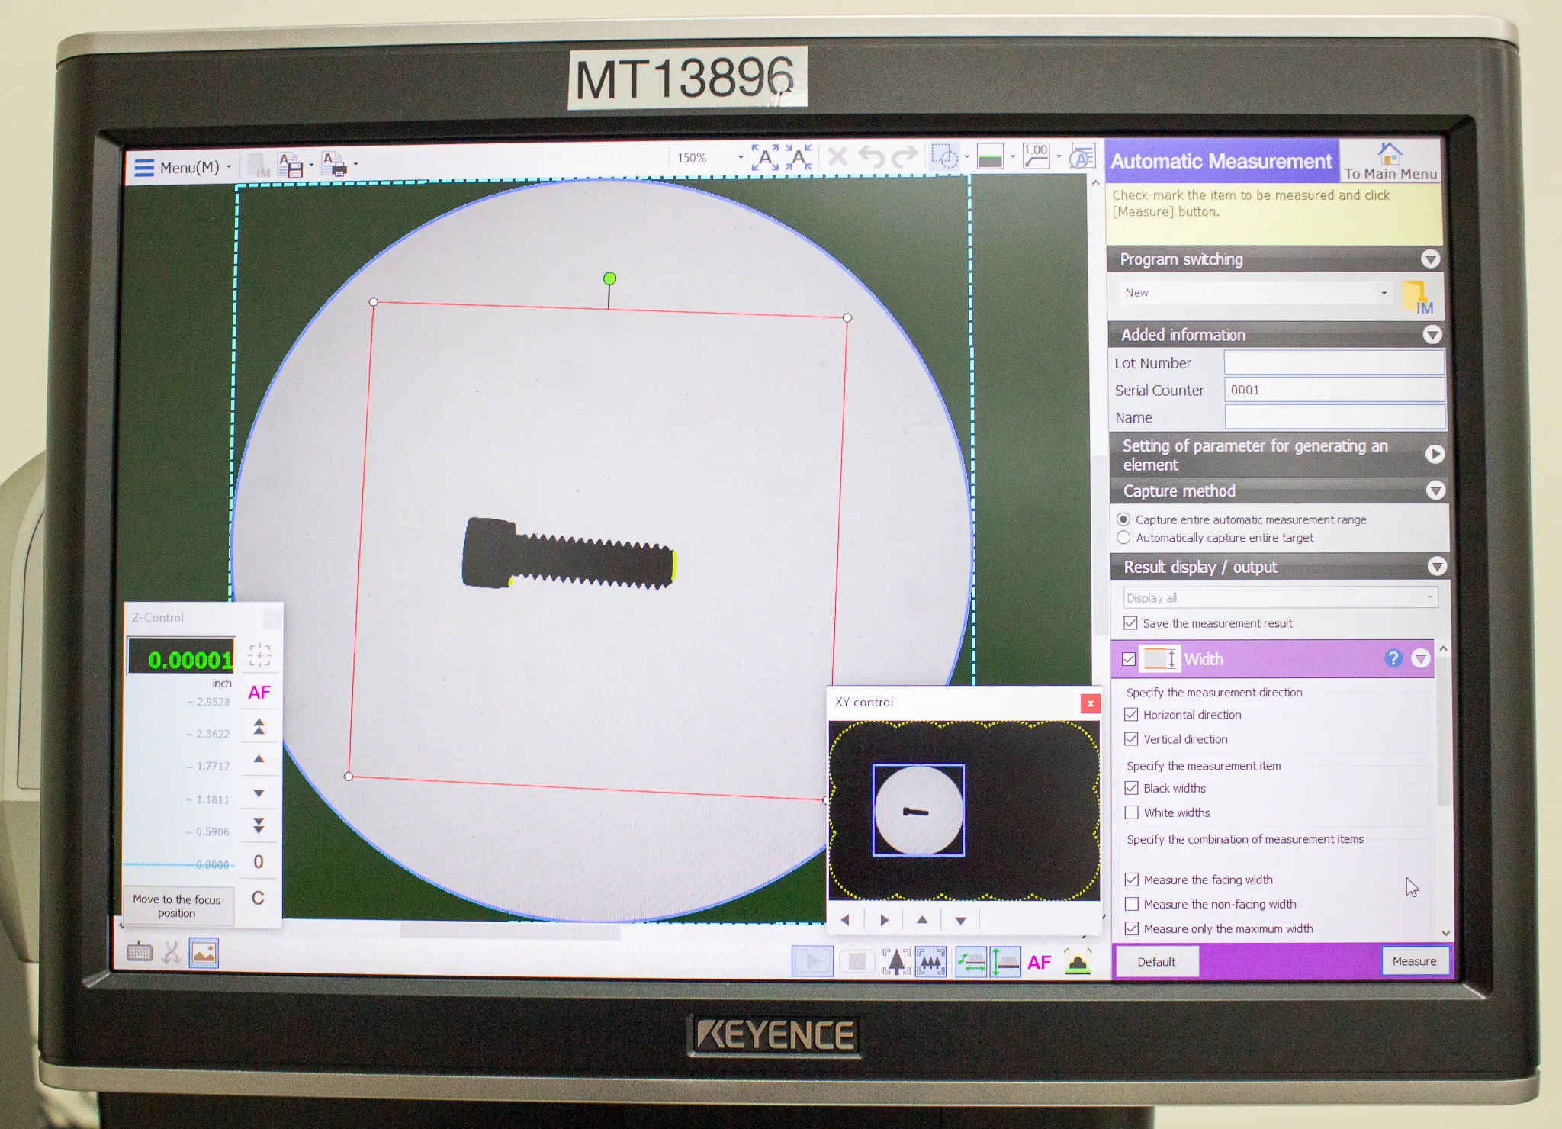Click the undo arrow in the toolbar
This screenshot has height=1129, width=1562.
(x=871, y=157)
